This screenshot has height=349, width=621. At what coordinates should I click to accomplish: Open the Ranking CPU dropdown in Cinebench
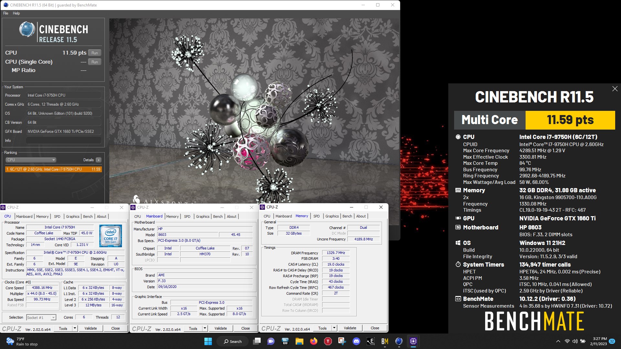pos(31,160)
